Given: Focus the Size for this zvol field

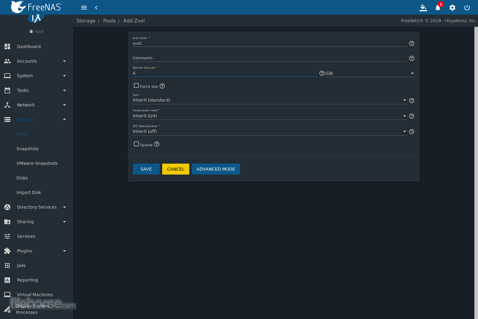Looking at the screenshot, I should [225, 73].
